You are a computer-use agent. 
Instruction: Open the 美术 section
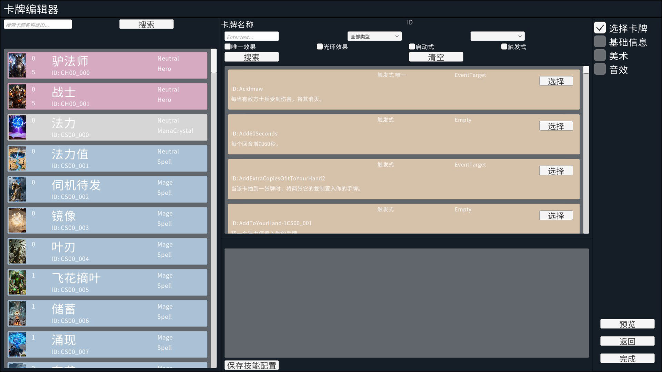tap(600, 55)
